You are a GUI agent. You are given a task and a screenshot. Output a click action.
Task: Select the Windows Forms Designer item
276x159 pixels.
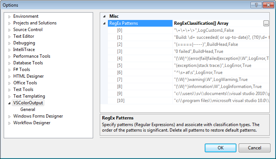pyautogui.click(x=38, y=116)
